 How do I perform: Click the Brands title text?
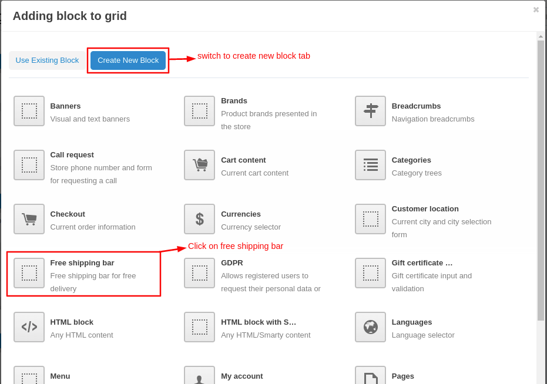click(234, 101)
